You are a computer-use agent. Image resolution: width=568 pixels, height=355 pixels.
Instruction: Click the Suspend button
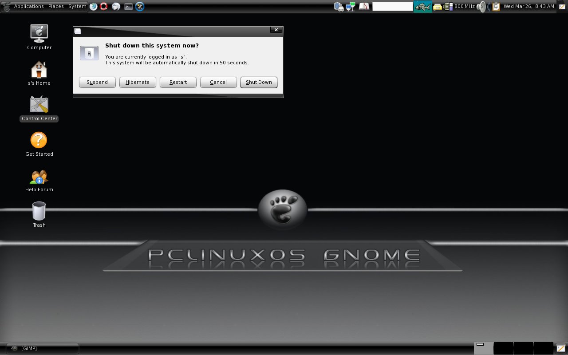coord(97,82)
